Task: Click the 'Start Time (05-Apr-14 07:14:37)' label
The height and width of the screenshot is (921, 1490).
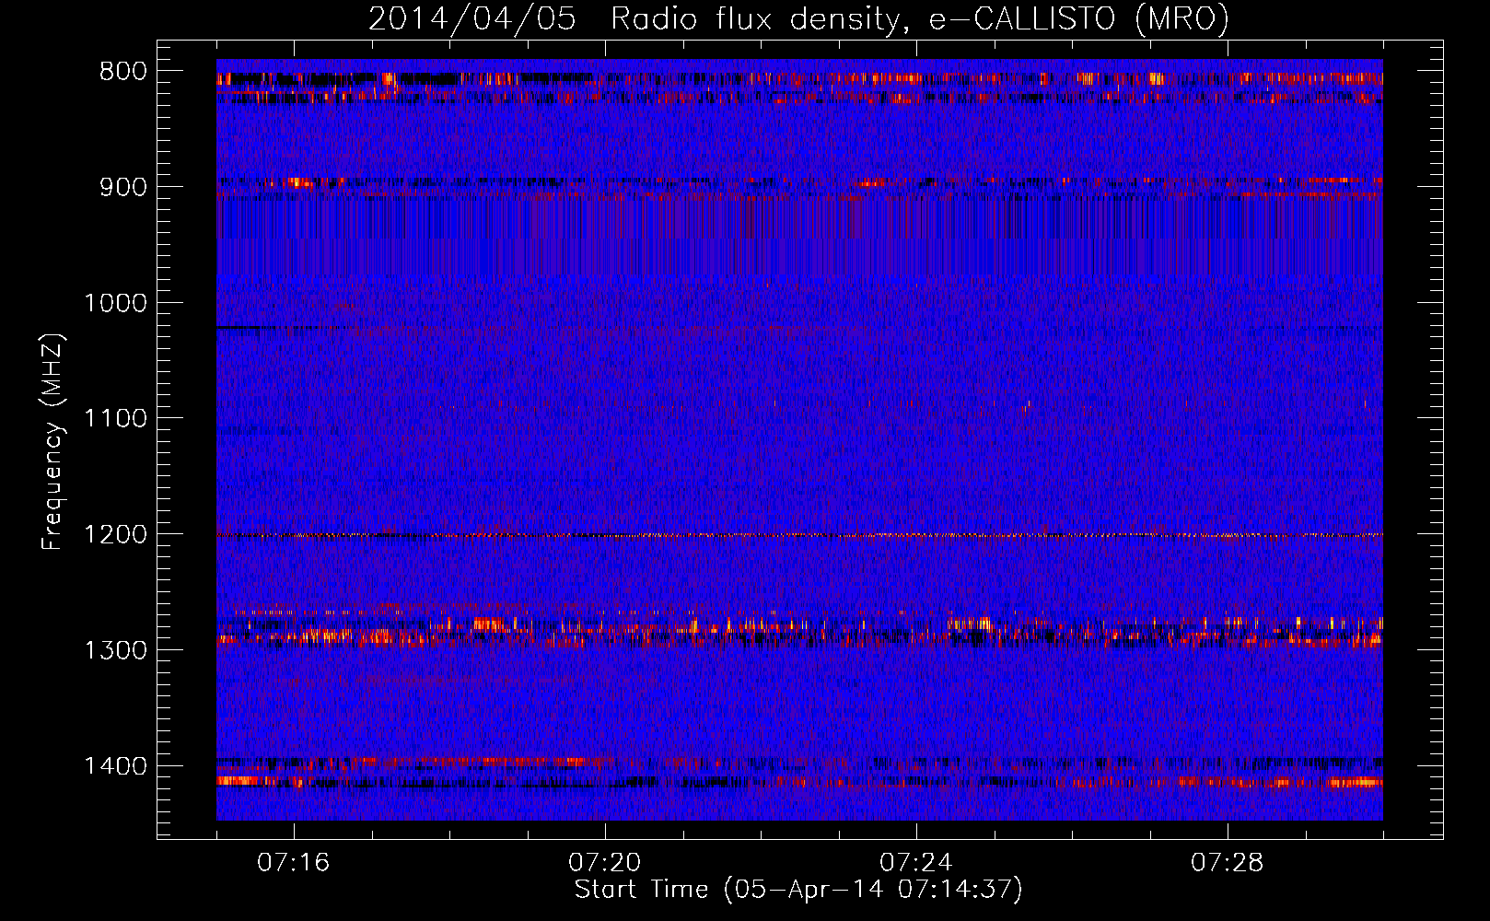Action: click(798, 890)
